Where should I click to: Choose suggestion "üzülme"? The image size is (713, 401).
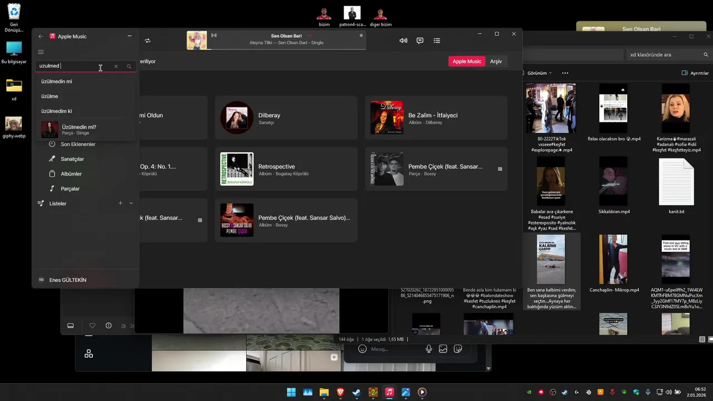[86, 96]
